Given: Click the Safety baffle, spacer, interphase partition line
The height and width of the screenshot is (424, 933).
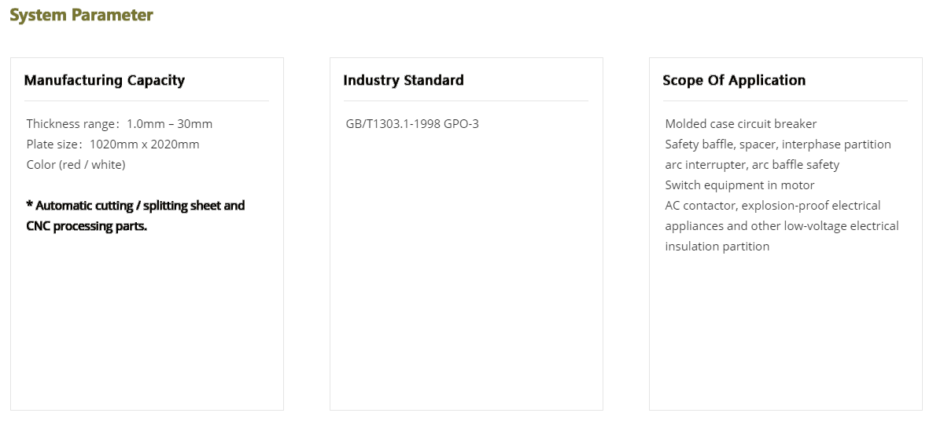Looking at the screenshot, I should tap(778, 144).
